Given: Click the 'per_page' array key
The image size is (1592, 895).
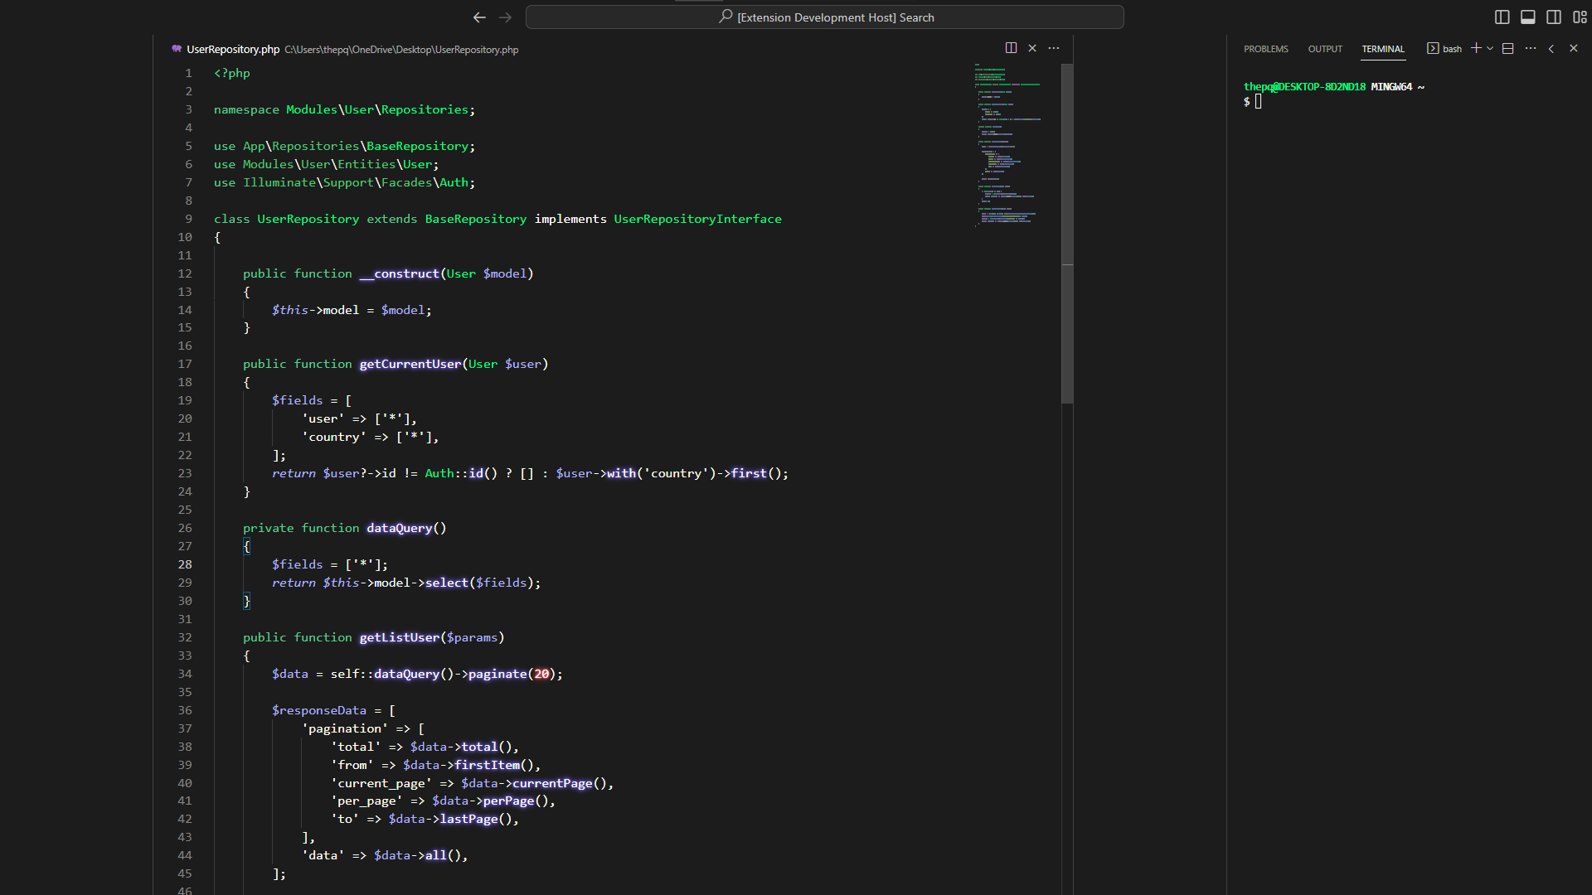Looking at the screenshot, I should [x=366, y=801].
